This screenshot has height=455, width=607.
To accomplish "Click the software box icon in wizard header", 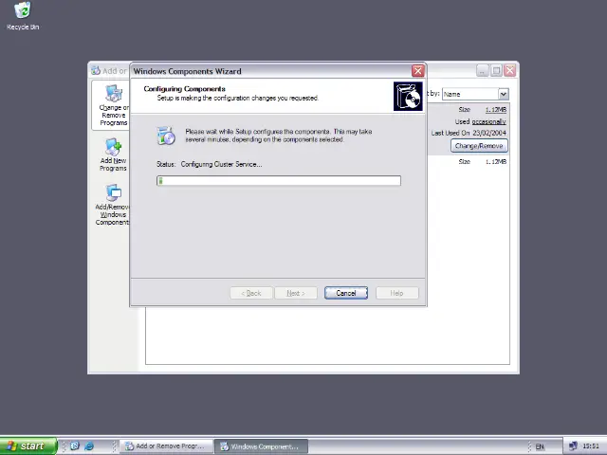I will [x=408, y=96].
